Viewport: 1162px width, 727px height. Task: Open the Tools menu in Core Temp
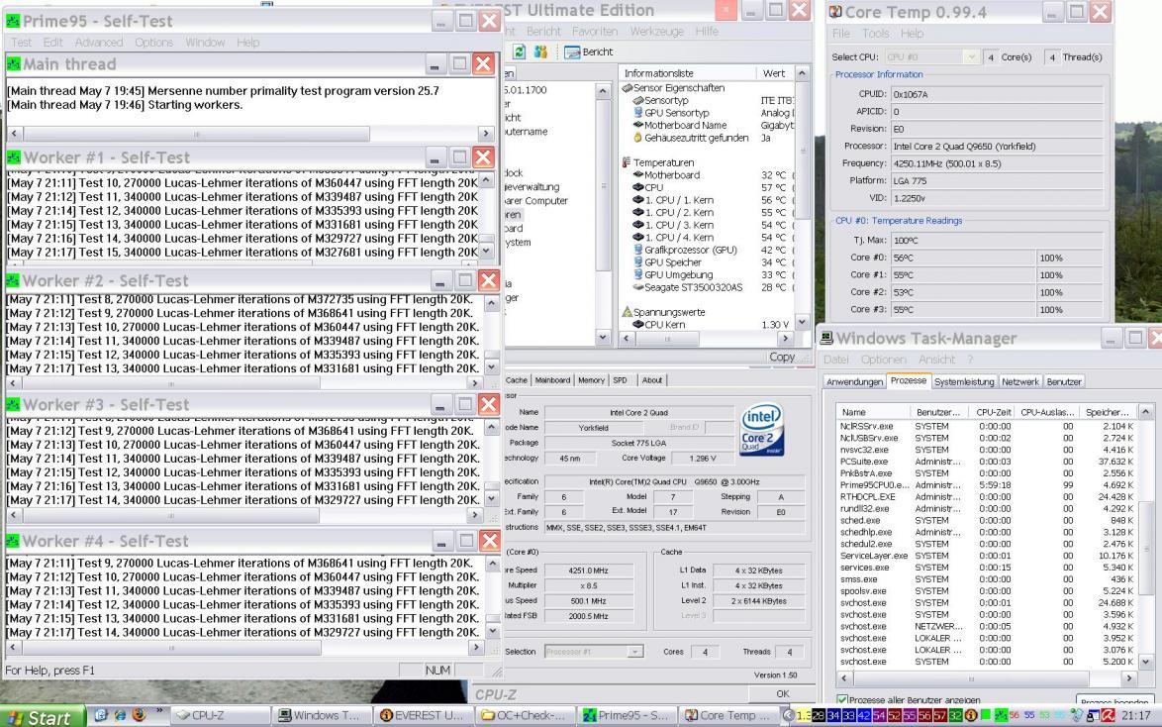point(875,34)
